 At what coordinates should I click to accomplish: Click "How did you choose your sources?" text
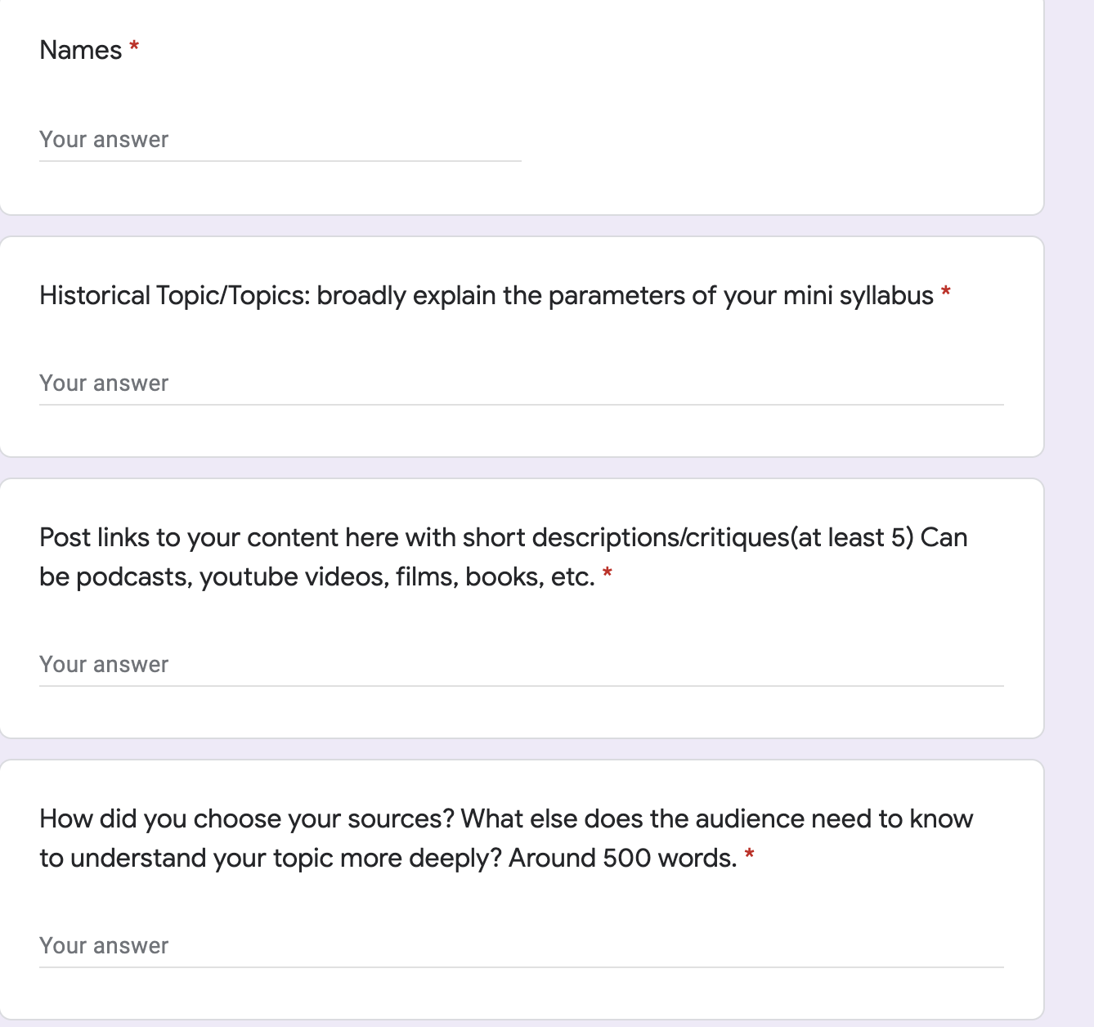tap(246, 818)
